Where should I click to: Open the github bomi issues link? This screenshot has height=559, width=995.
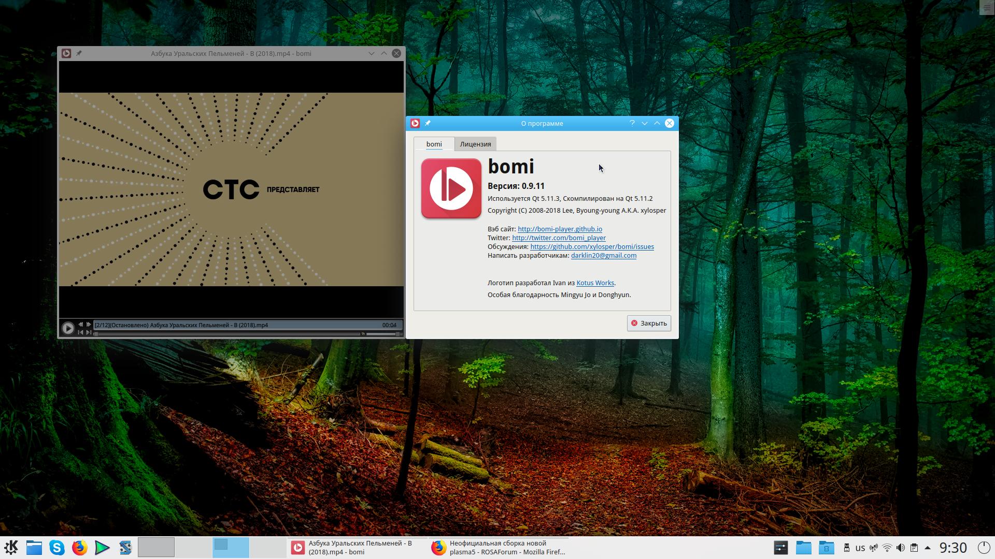coord(592,246)
